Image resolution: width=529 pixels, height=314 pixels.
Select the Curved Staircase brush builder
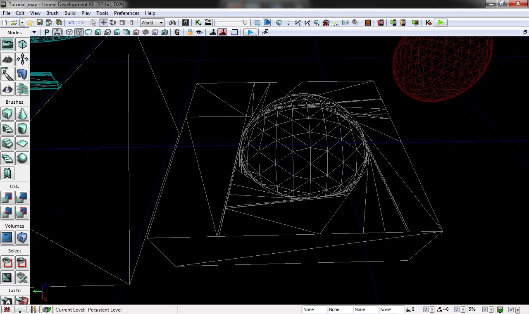click(7, 128)
